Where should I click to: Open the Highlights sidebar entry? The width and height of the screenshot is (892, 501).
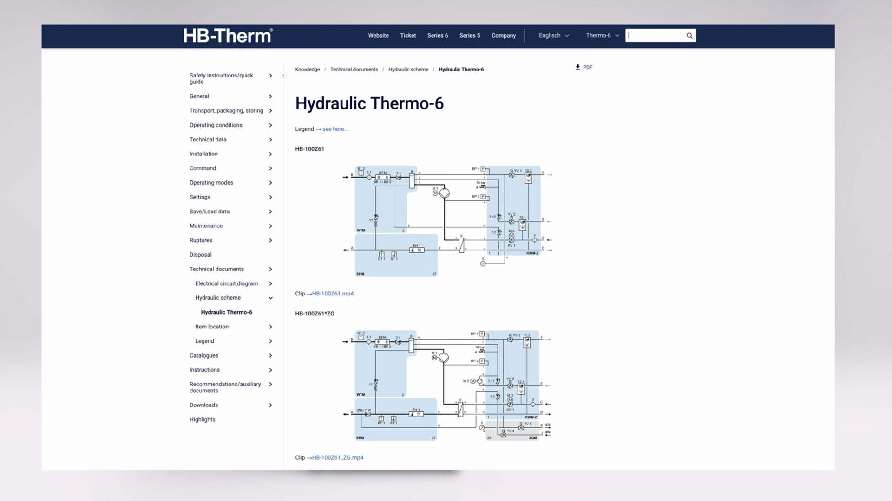pos(202,419)
